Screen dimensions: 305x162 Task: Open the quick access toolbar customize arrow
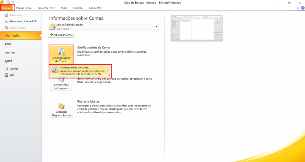pos(18,2)
